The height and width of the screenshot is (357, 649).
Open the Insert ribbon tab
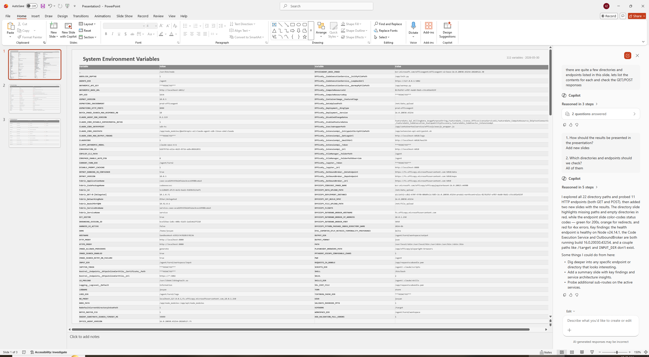click(35, 16)
